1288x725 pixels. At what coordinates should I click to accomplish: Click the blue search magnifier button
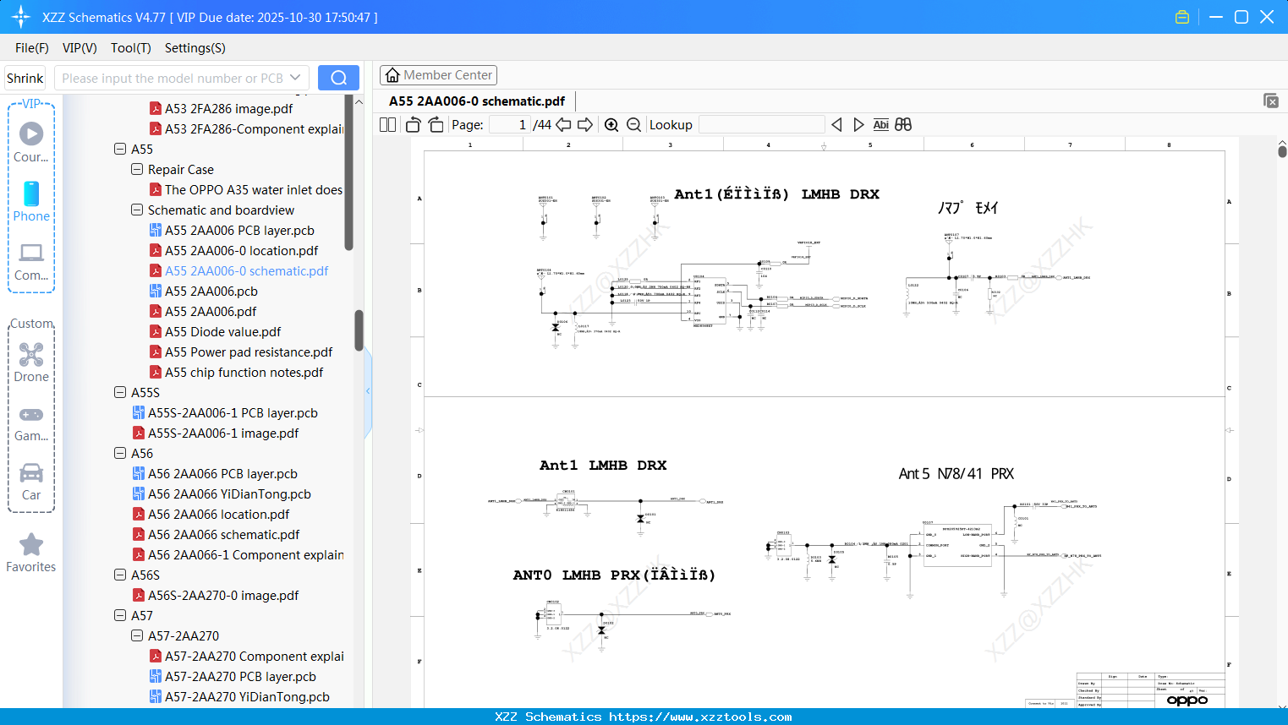[338, 78]
